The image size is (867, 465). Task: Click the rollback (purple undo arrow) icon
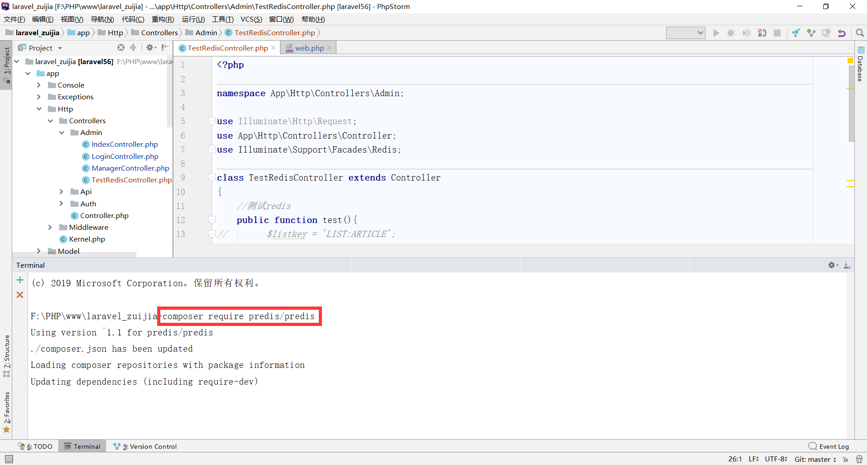842,33
